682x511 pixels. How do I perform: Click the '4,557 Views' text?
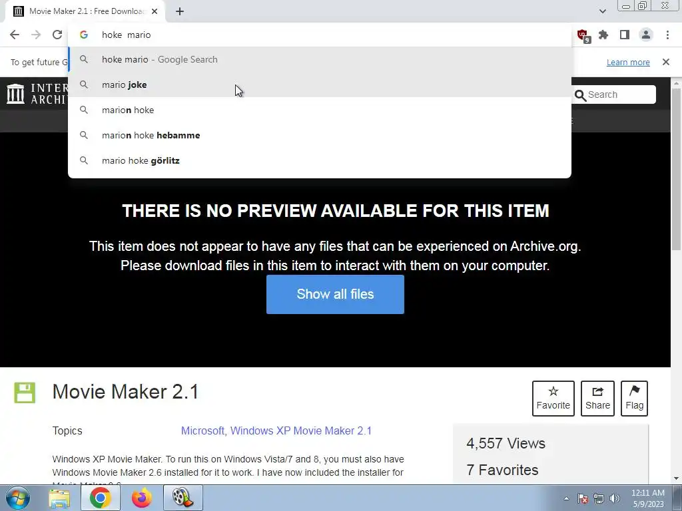[x=506, y=443]
